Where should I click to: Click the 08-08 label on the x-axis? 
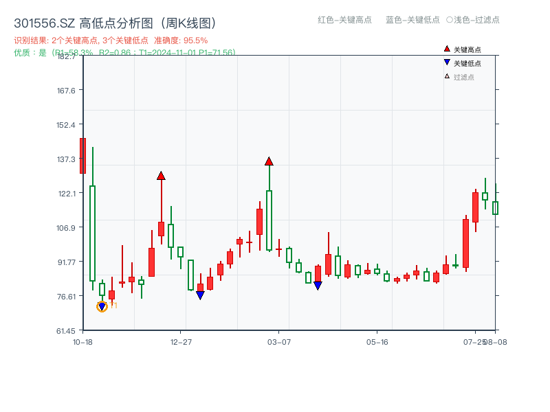[x=497, y=341]
